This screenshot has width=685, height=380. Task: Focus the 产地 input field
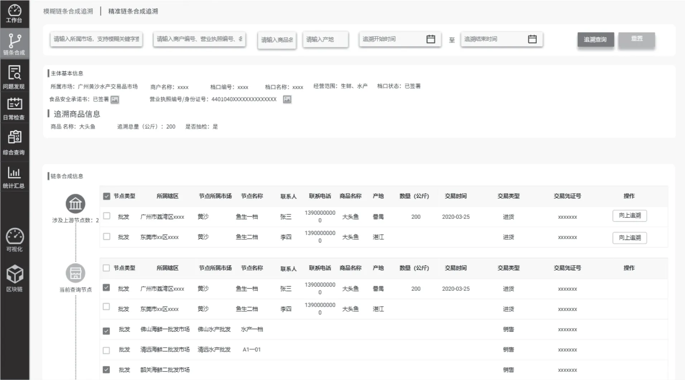pos(325,39)
